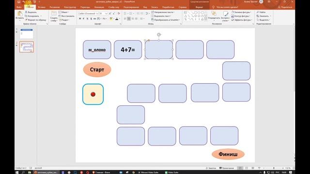Screen dimensions: 310x174
Task: Open Brave browser from taskbar
Action: tap(101, 173)
